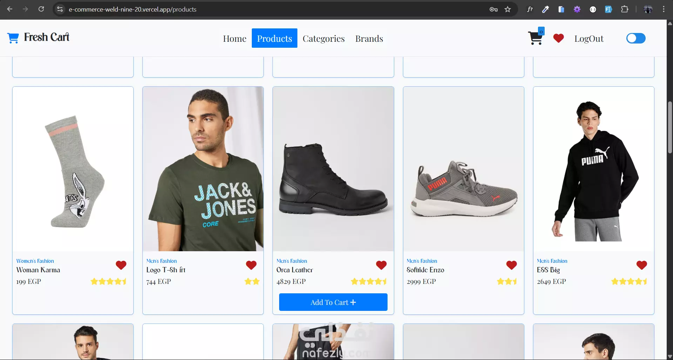The image size is (673, 360).
Task: Click the browser back arrow
Action: pos(10,9)
